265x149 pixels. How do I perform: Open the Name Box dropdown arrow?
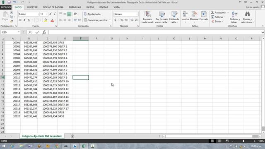point(19,32)
